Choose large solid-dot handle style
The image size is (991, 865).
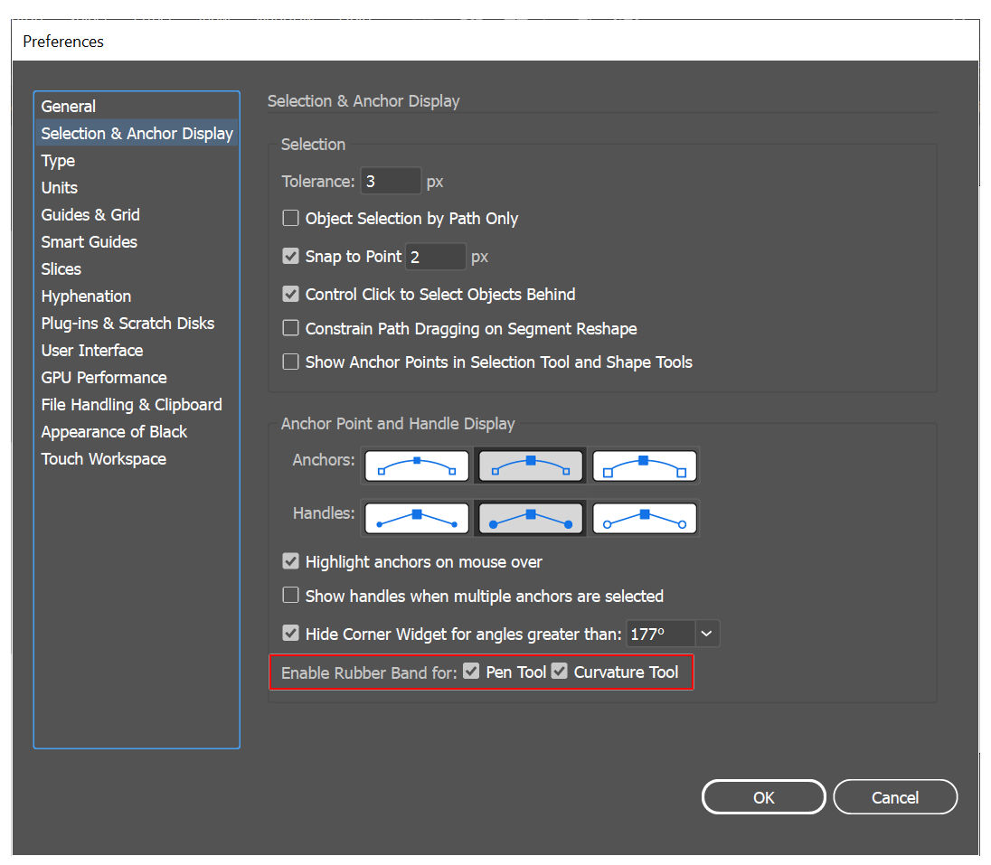pos(530,519)
